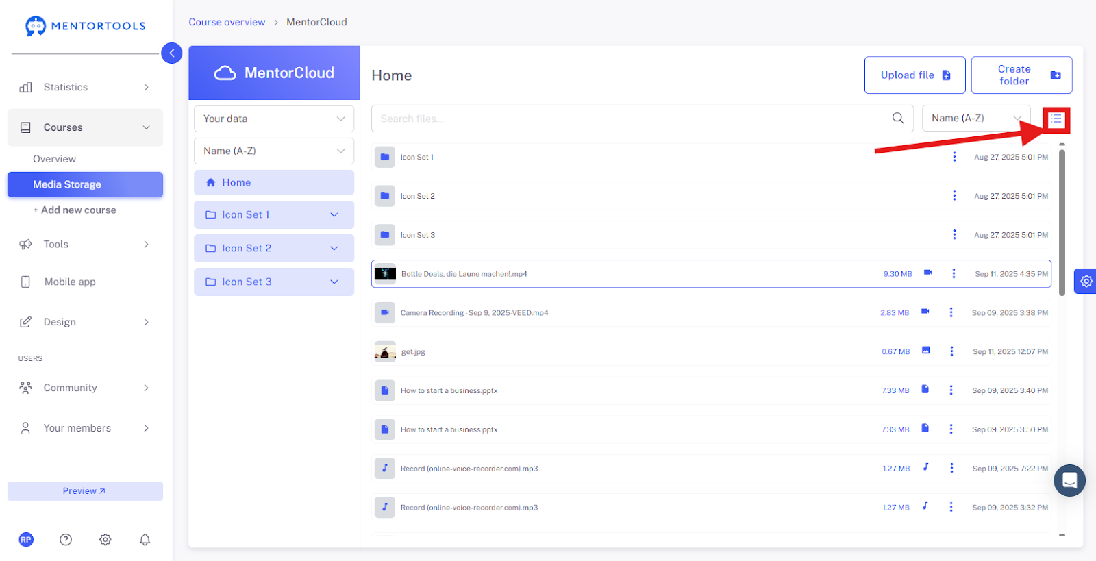Go to Course overview breadcrumb
Image resolution: width=1096 pixels, height=561 pixels.
pos(227,22)
